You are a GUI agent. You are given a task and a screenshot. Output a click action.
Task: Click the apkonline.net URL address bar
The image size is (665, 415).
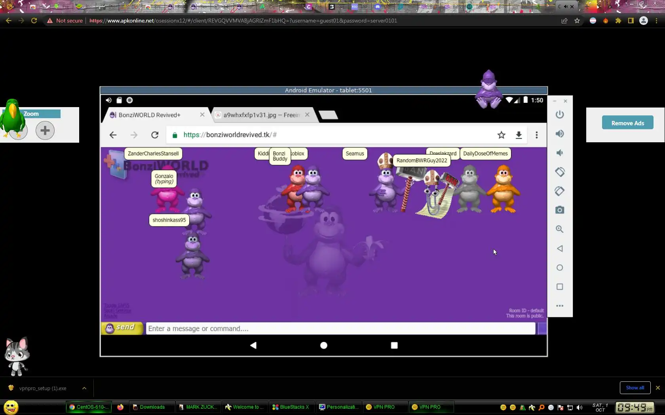tap(243, 21)
